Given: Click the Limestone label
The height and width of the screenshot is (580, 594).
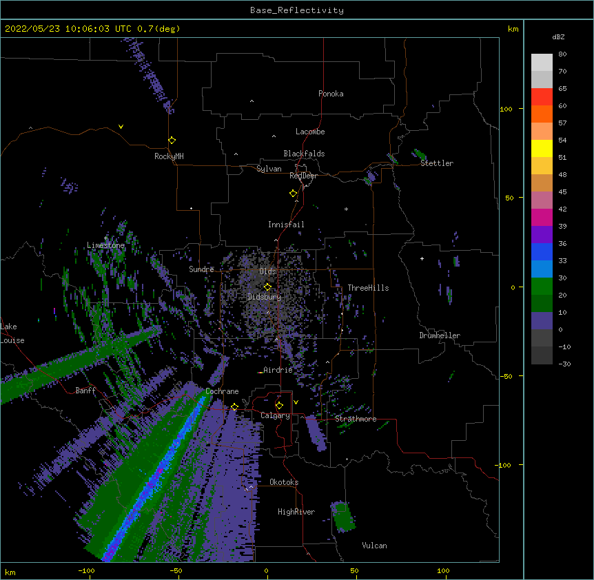Looking at the screenshot, I should coord(105,245).
